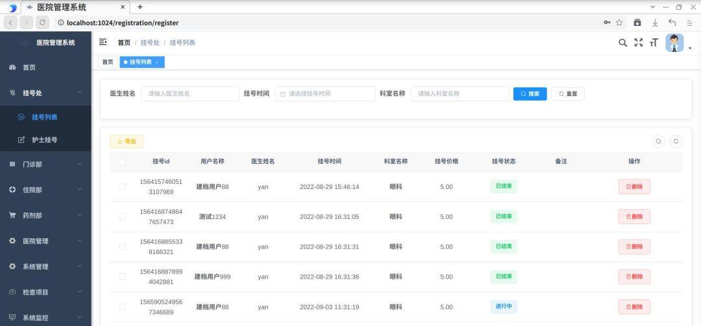Image resolution: width=701 pixels, height=326 pixels.
Task: Click the 系统监控 monitor icon
Action: pos(12,318)
